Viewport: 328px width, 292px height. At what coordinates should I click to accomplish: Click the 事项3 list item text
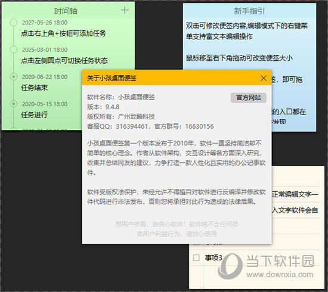(x=213, y=257)
